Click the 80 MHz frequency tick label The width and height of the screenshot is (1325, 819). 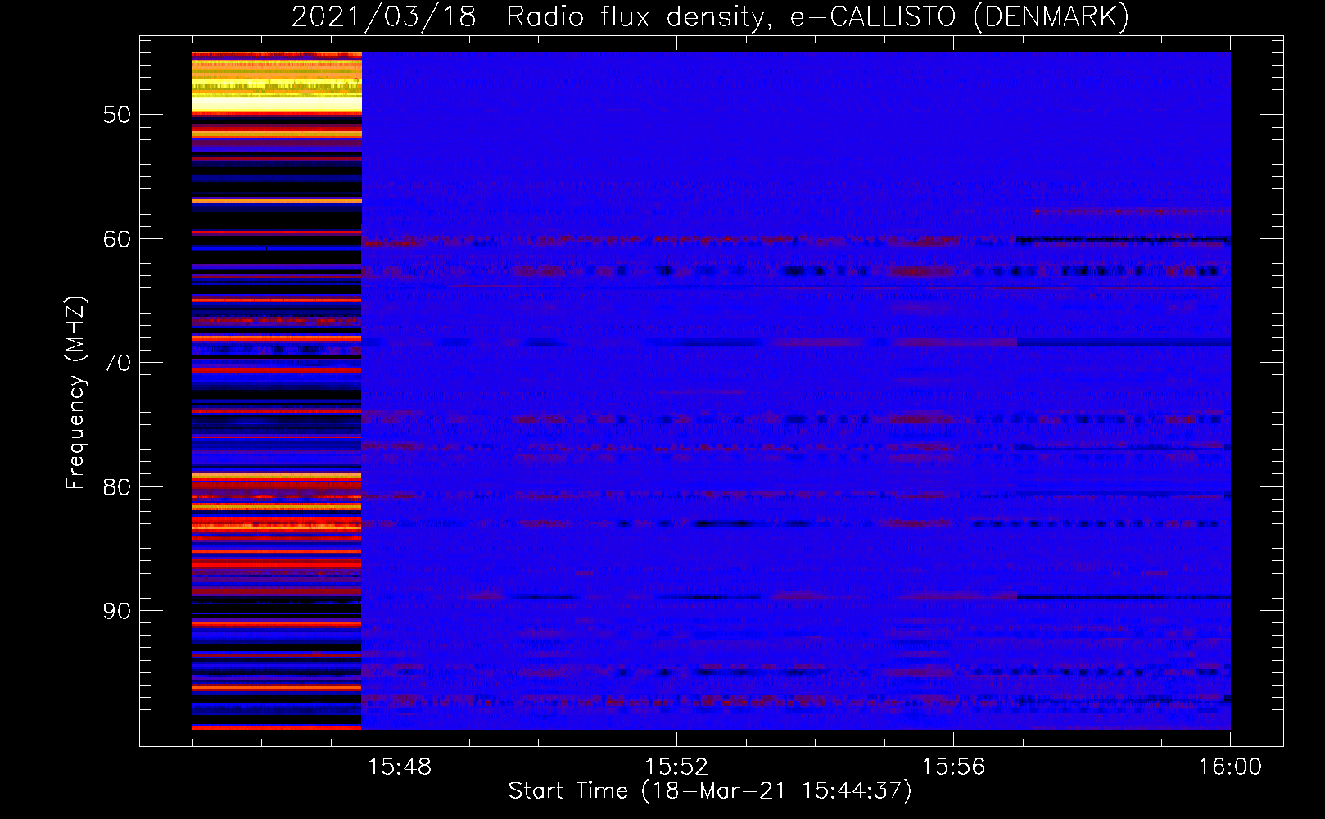(x=117, y=487)
